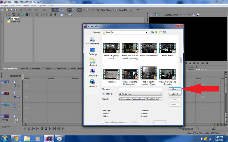
Task: Click the Windows Start button
Action: point(5,138)
